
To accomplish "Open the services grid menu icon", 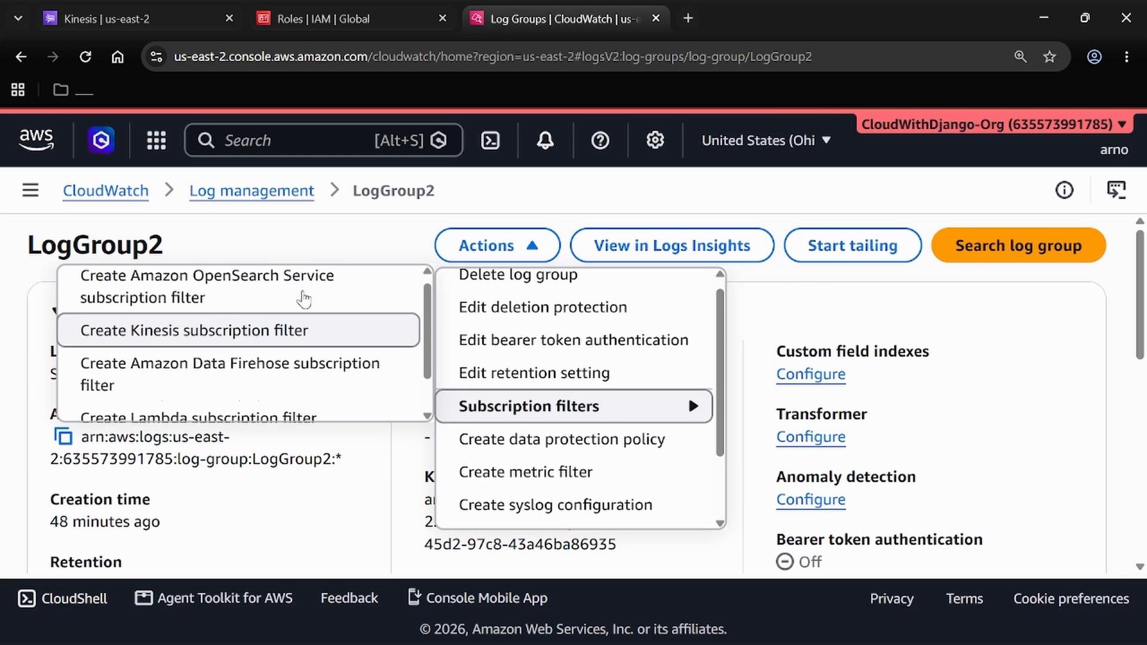I will coord(157,140).
